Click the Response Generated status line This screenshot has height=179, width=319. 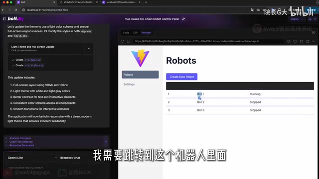[21, 145]
